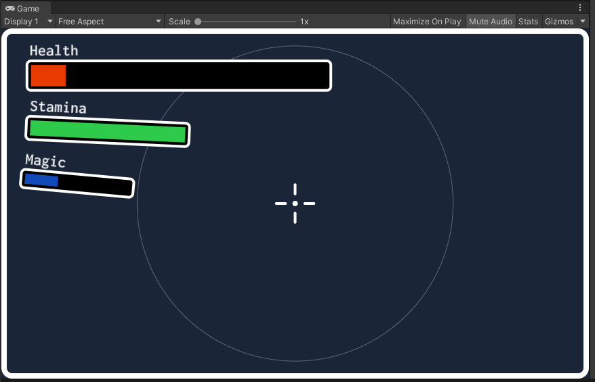Click the blue Magic bar fill
595x382 pixels.
click(x=41, y=181)
